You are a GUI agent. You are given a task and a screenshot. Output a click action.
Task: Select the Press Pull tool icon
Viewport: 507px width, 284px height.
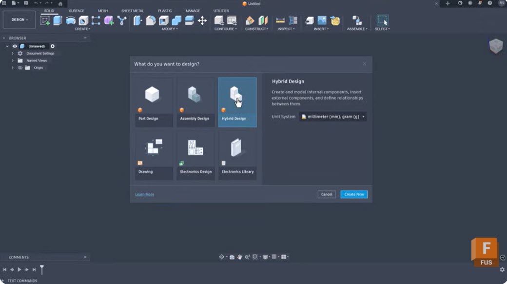coord(138,20)
